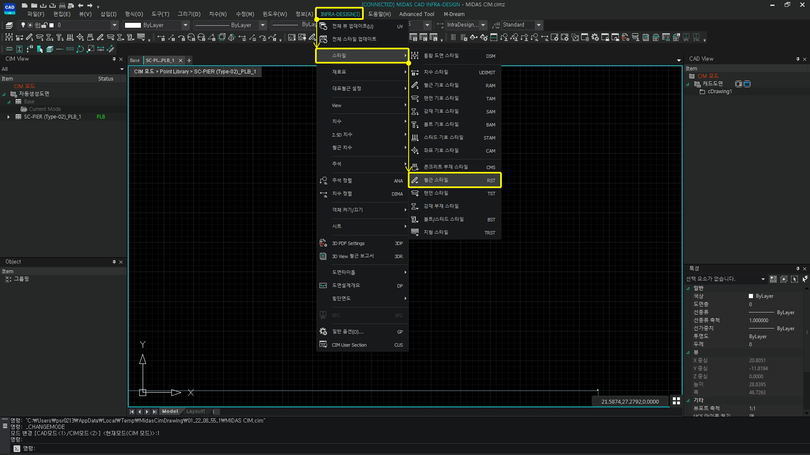Click the rotate tool icon in bottom toolbar row
The image size is (810, 455).
tap(80, 49)
